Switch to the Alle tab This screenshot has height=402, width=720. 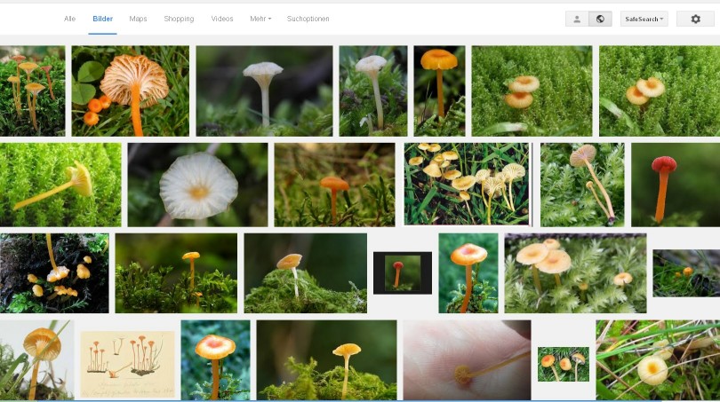pos(70,19)
